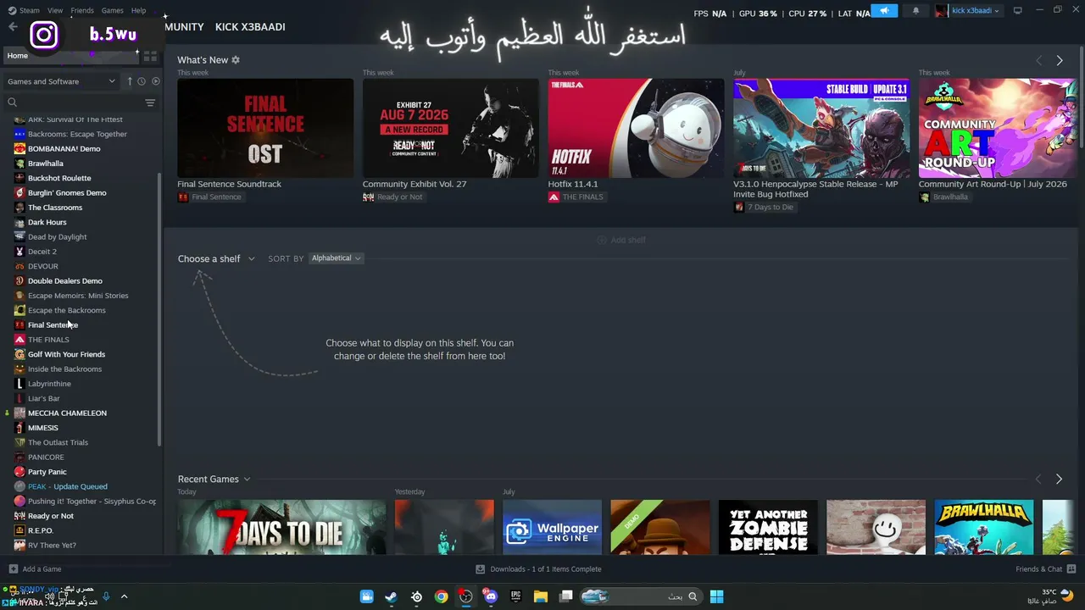Image resolution: width=1085 pixels, height=610 pixels.
Task: Go back with the navigation arrow
Action: (12, 27)
